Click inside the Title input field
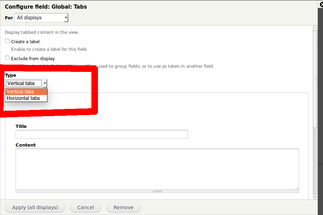Viewport: 323px width, 215px height. 101,134
